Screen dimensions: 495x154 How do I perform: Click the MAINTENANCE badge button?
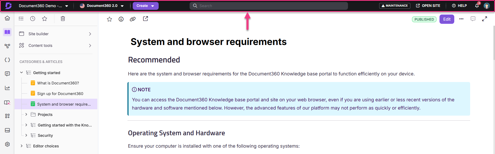395,6
